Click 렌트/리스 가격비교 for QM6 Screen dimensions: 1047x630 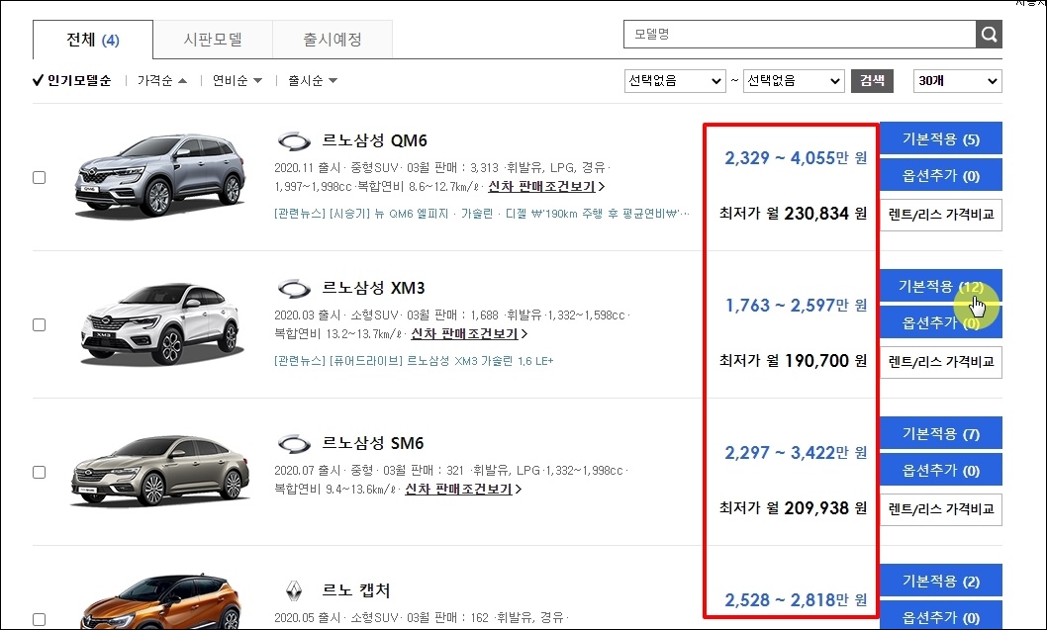[x=941, y=215]
